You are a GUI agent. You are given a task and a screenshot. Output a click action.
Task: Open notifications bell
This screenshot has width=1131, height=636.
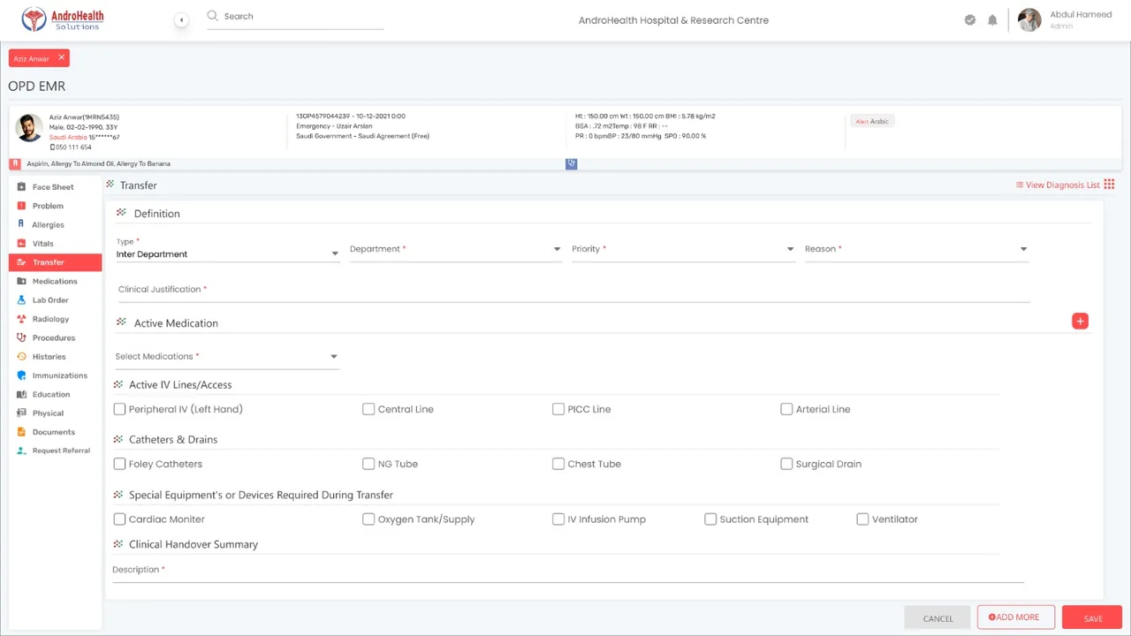[992, 19]
